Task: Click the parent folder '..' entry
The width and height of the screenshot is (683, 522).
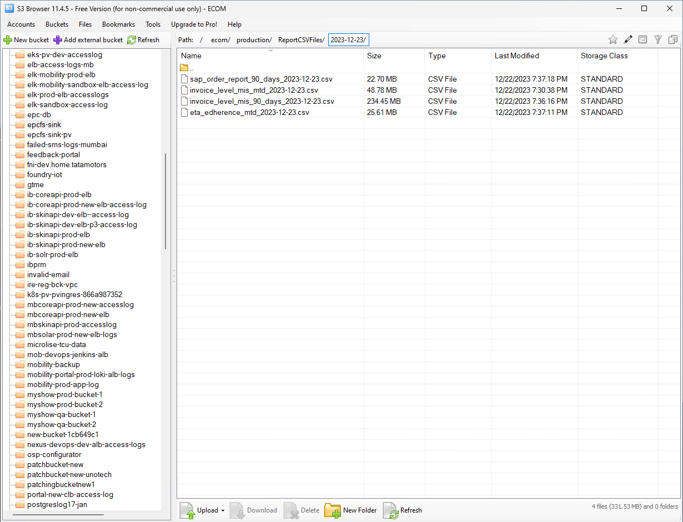Action: (187, 68)
